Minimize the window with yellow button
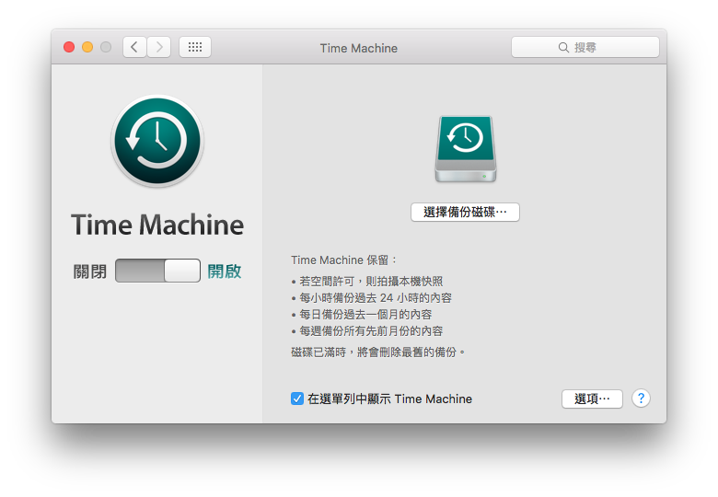The height and width of the screenshot is (497, 718). click(x=87, y=47)
